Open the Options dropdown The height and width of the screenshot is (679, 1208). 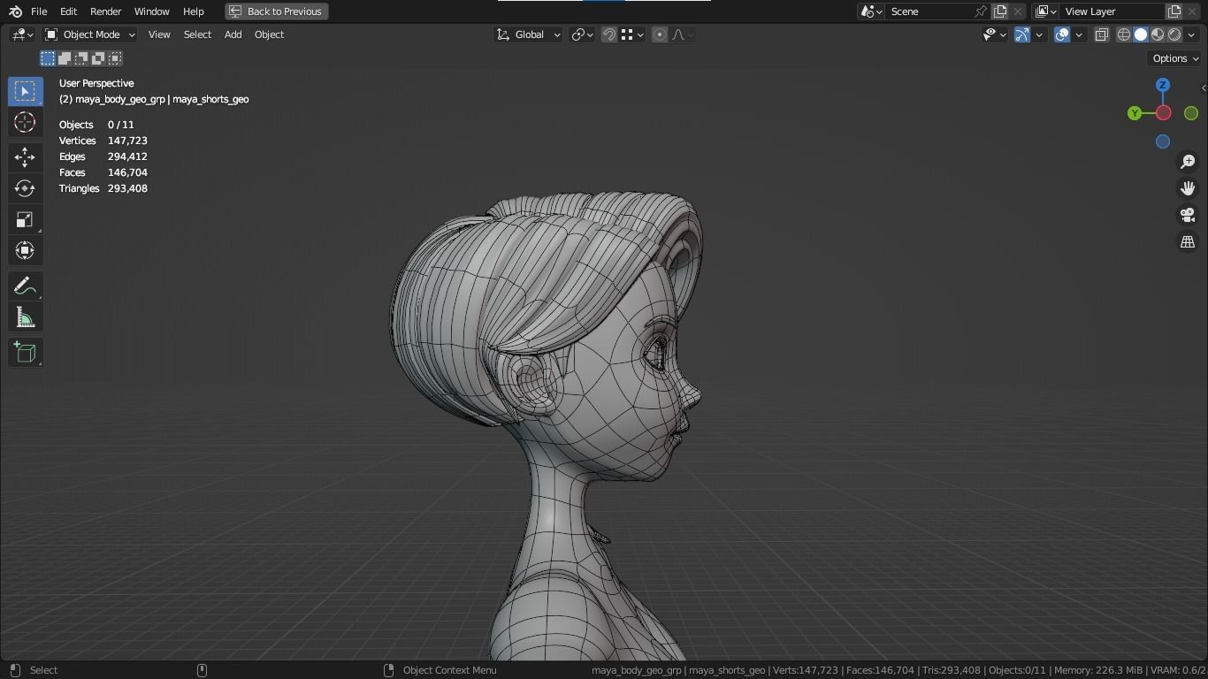pyautogui.click(x=1175, y=58)
